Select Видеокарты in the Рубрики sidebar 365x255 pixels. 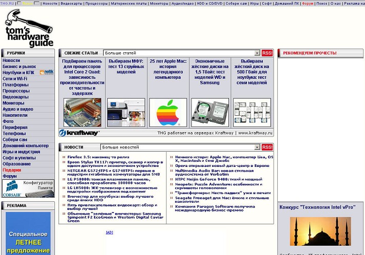pyautogui.click(x=15, y=97)
